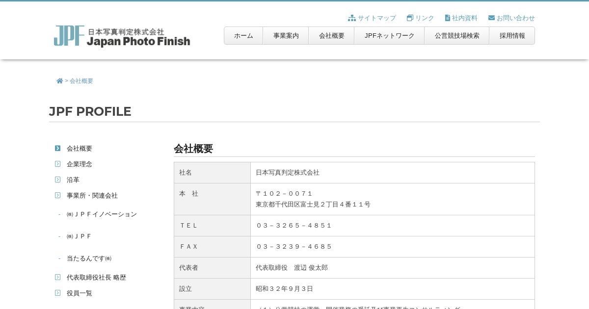Follow the お問い合わせ link
The image size is (589, 309).
(x=516, y=18)
